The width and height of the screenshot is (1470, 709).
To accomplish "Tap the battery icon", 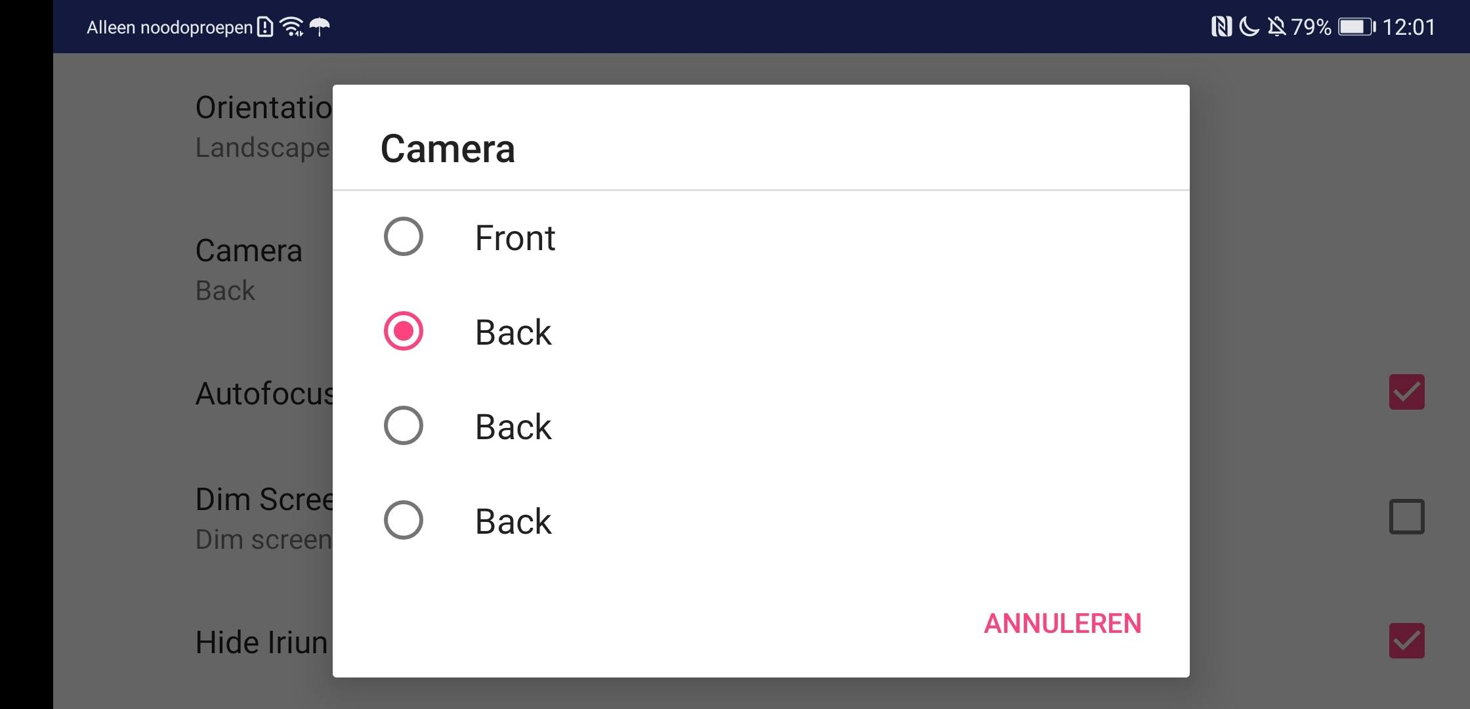I will [x=1356, y=27].
